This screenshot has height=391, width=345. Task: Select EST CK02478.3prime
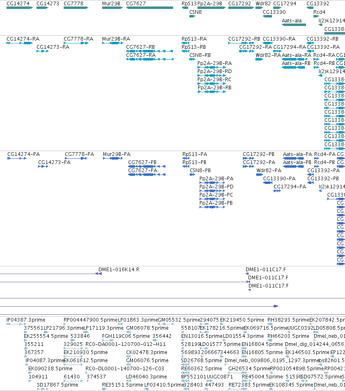click(147, 352)
